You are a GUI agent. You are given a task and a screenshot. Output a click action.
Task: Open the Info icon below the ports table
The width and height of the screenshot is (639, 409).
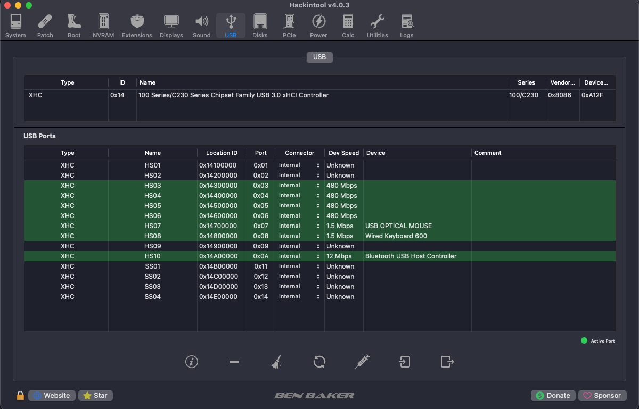pyautogui.click(x=192, y=362)
